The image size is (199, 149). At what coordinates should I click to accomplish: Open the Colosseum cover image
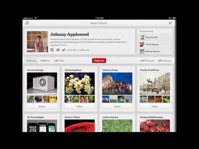point(117,84)
